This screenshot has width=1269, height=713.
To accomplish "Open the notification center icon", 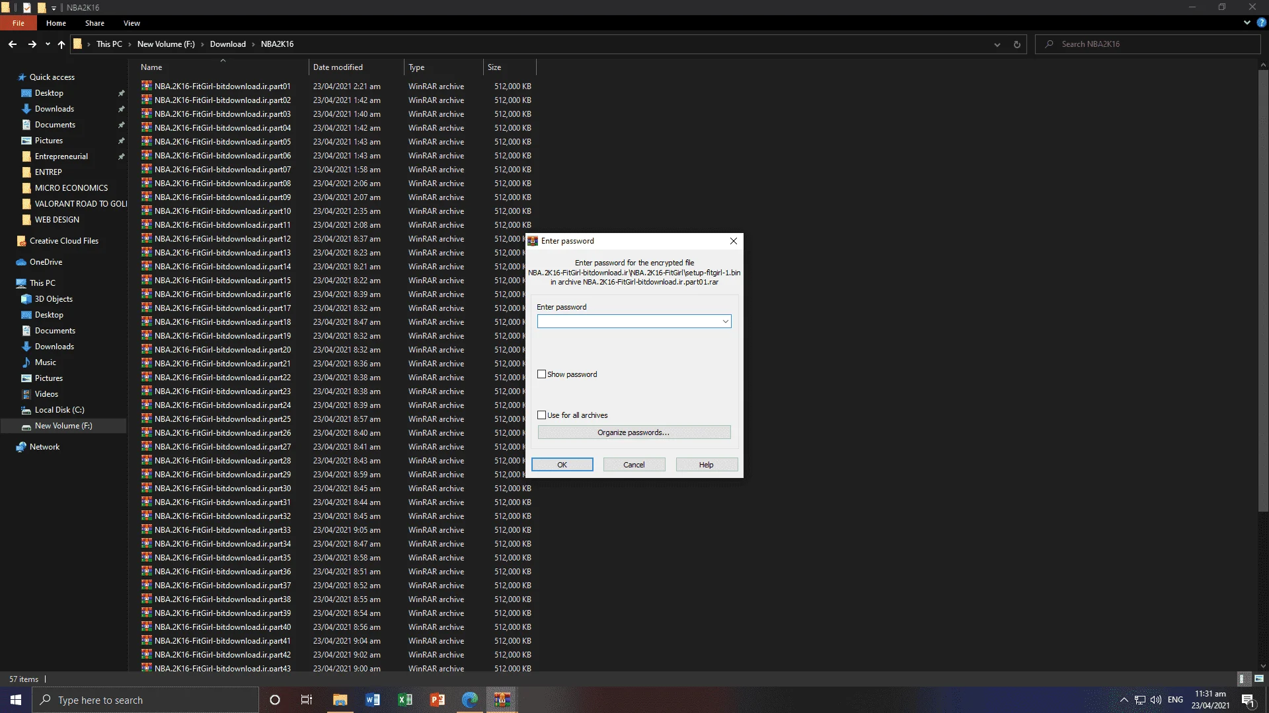I will click(1248, 700).
